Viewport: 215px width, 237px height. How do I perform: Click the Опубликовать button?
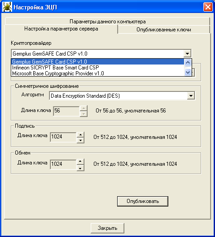[x=143, y=201]
